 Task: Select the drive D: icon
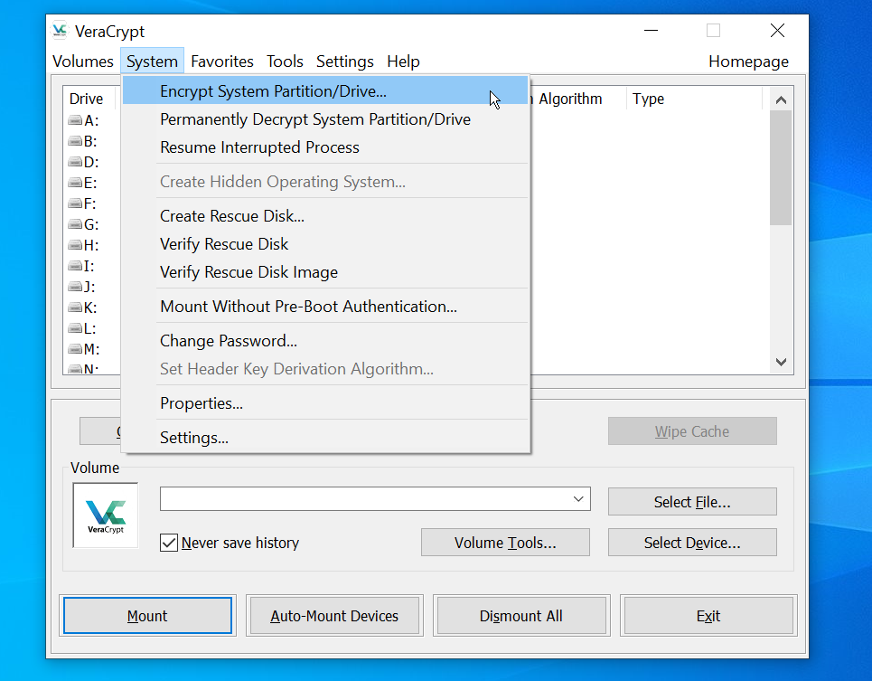75,162
